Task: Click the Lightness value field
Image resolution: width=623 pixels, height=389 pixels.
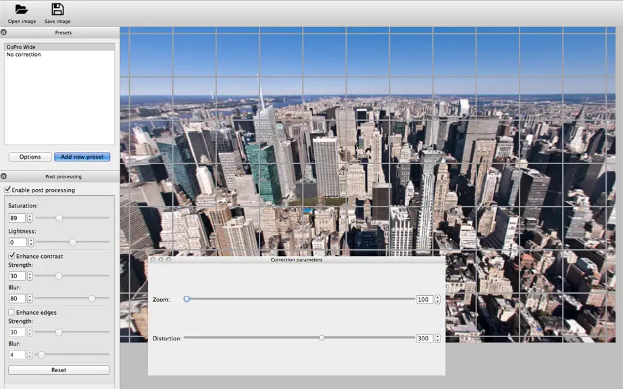Action: (18, 242)
